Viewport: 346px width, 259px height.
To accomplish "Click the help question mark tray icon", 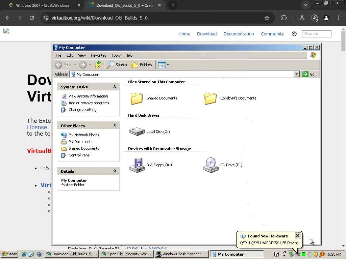I will click(276, 254).
